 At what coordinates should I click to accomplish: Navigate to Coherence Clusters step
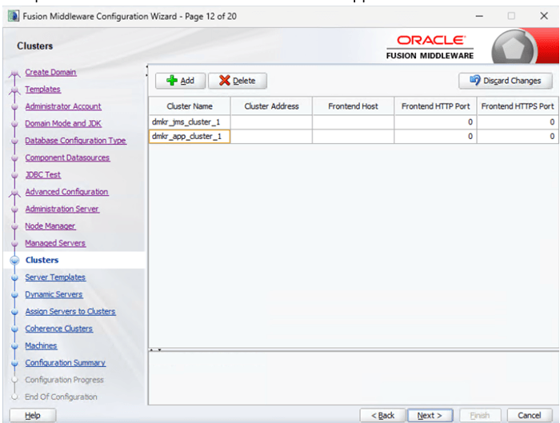[x=58, y=329]
